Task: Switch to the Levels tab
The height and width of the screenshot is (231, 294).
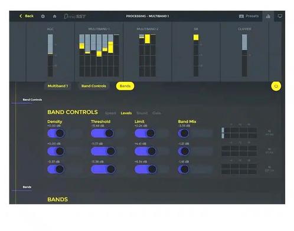Action: pos(126,113)
